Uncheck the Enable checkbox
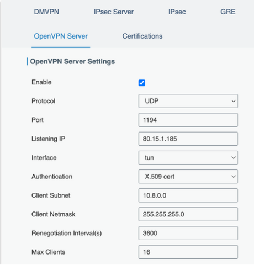 coord(142,83)
